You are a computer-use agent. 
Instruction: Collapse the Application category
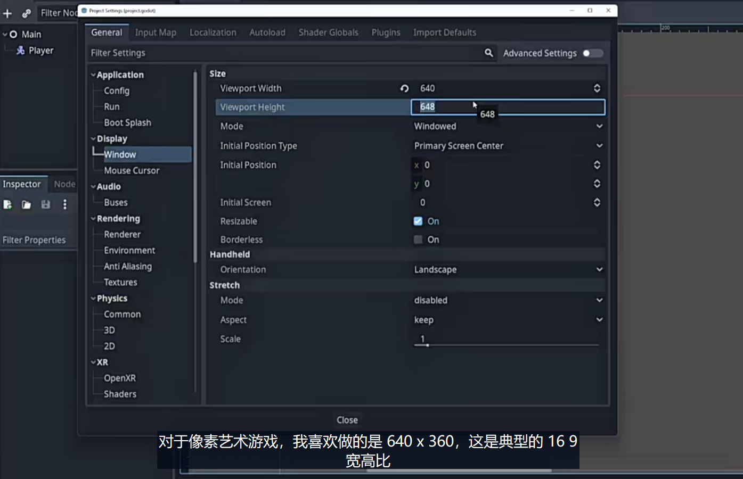click(x=93, y=75)
